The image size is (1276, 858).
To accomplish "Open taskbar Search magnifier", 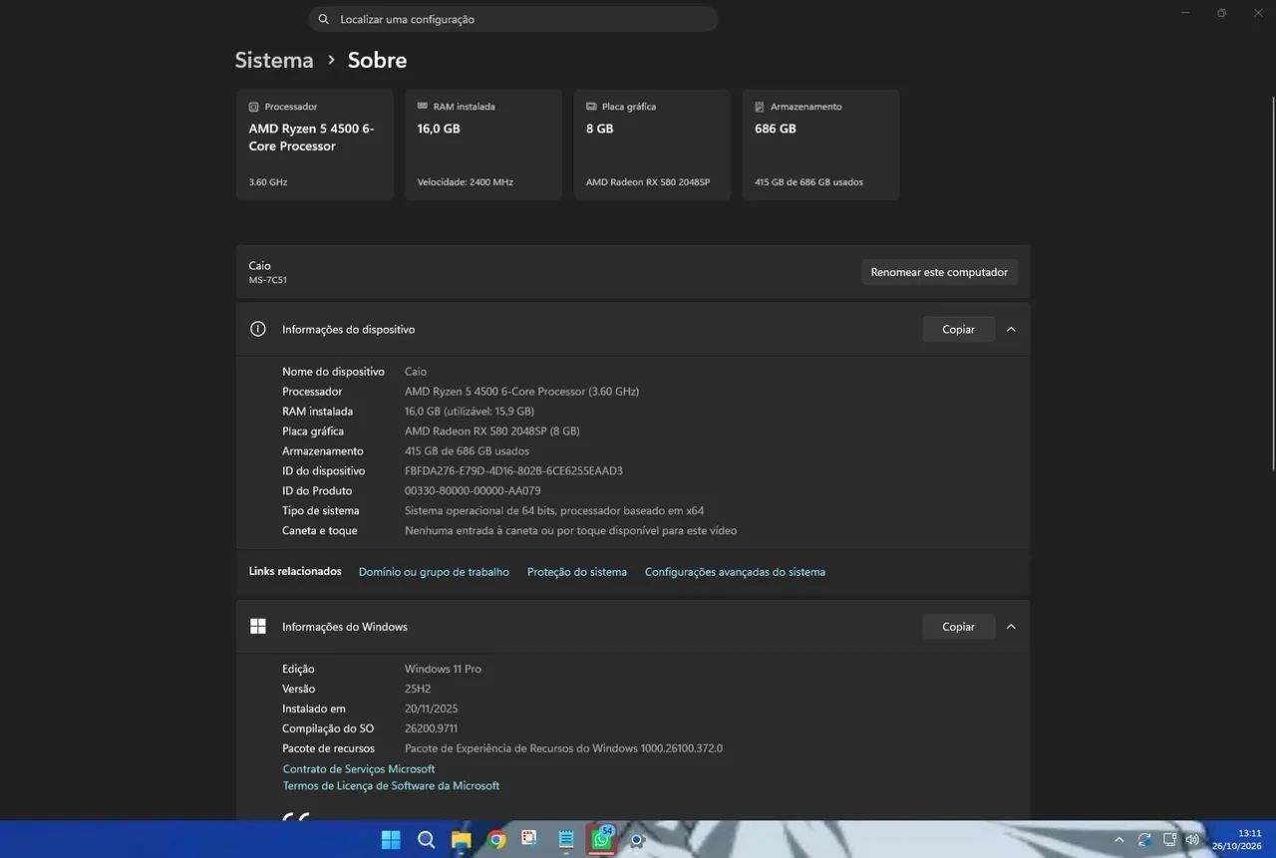I will pyautogui.click(x=426, y=840).
